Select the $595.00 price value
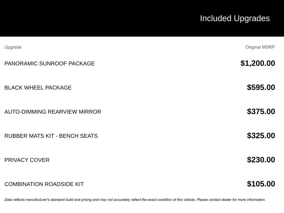This screenshot has height=213, width=284. tap(261, 87)
